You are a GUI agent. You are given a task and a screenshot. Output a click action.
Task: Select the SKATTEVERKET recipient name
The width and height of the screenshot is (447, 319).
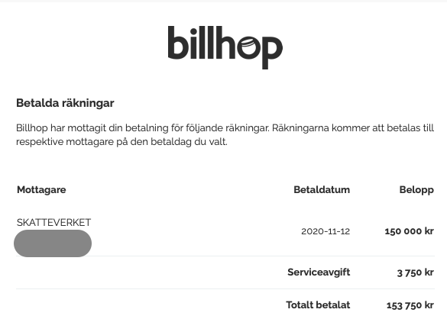[x=53, y=222]
